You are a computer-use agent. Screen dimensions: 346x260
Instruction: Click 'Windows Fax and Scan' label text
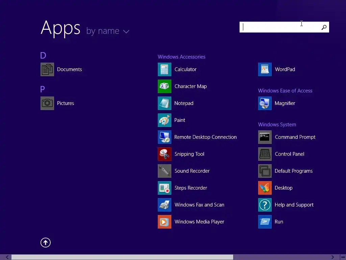pyautogui.click(x=199, y=205)
